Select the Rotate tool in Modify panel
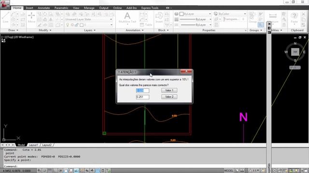Viewport: 309px width, 173px height. (45, 14)
